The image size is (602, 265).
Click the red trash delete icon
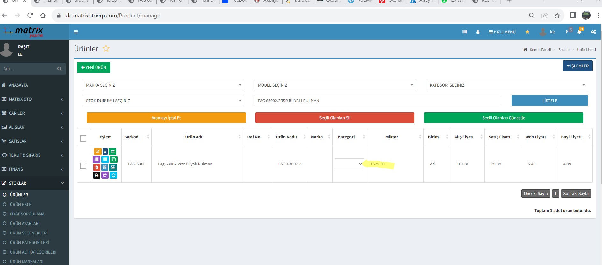click(x=97, y=167)
